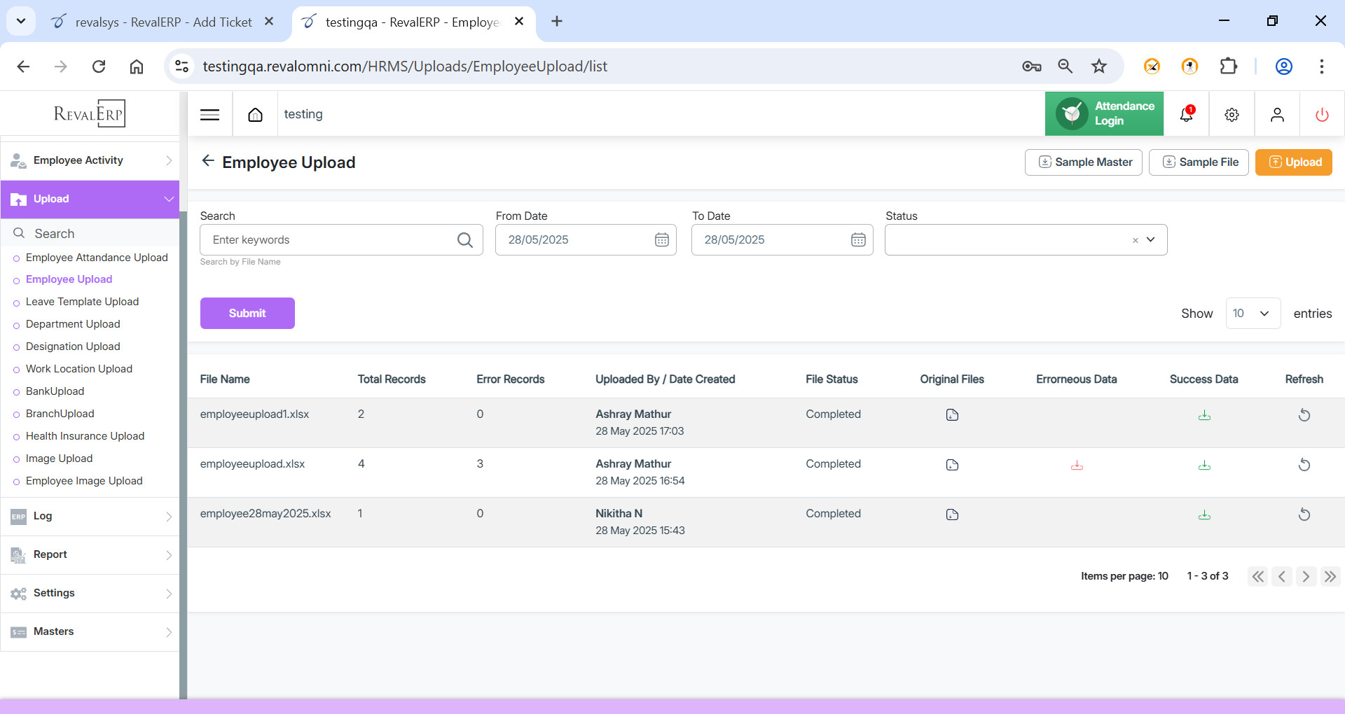Click the Enter keywords search field
1345x714 pixels.
coord(329,240)
